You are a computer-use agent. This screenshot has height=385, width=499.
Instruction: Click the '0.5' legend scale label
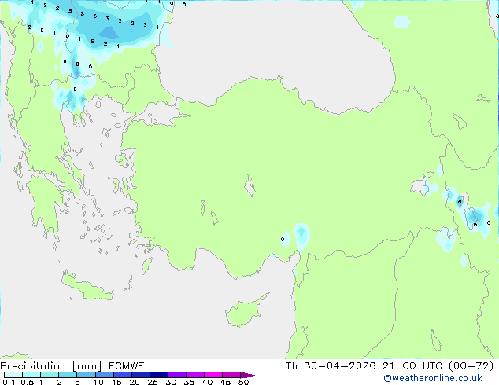[x=28, y=382]
